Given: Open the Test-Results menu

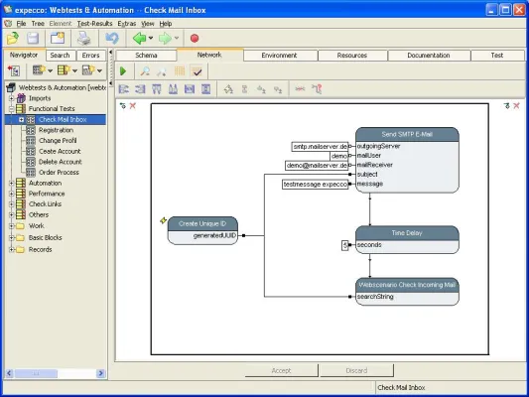Looking at the screenshot, I should click(94, 24).
